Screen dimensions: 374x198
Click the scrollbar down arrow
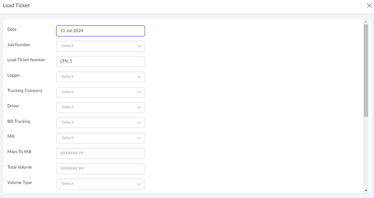point(366,190)
